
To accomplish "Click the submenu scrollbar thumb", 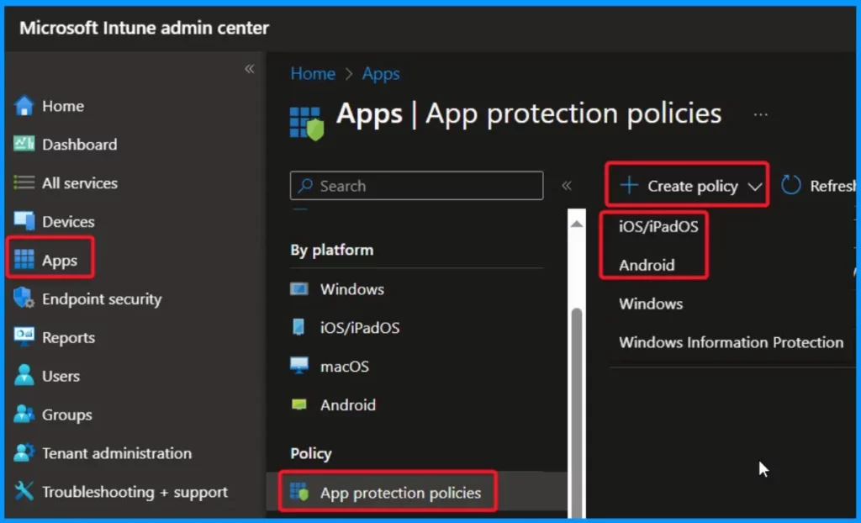I will (x=577, y=413).
